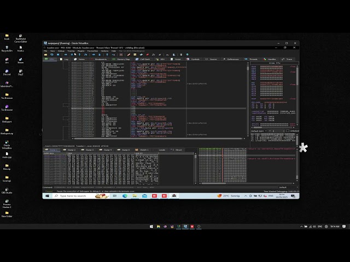The image size is (350, 262).
Task: Click the Step over toolbar icon
Action: point(85,55)
